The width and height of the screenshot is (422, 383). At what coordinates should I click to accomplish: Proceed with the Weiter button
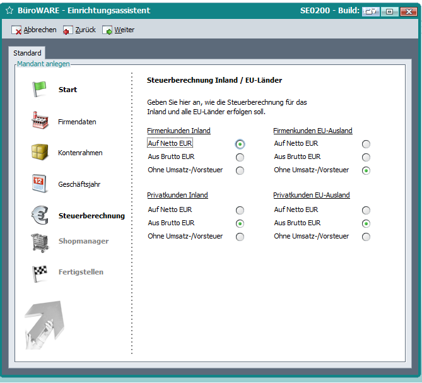click(x=119, y=30)
